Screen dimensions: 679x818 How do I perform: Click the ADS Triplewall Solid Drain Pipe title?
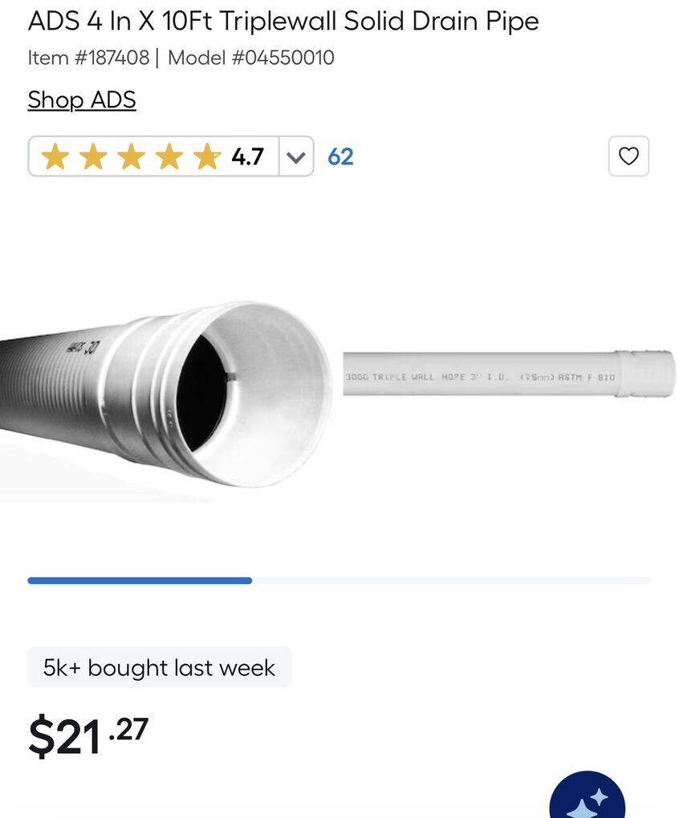point(283,22)
